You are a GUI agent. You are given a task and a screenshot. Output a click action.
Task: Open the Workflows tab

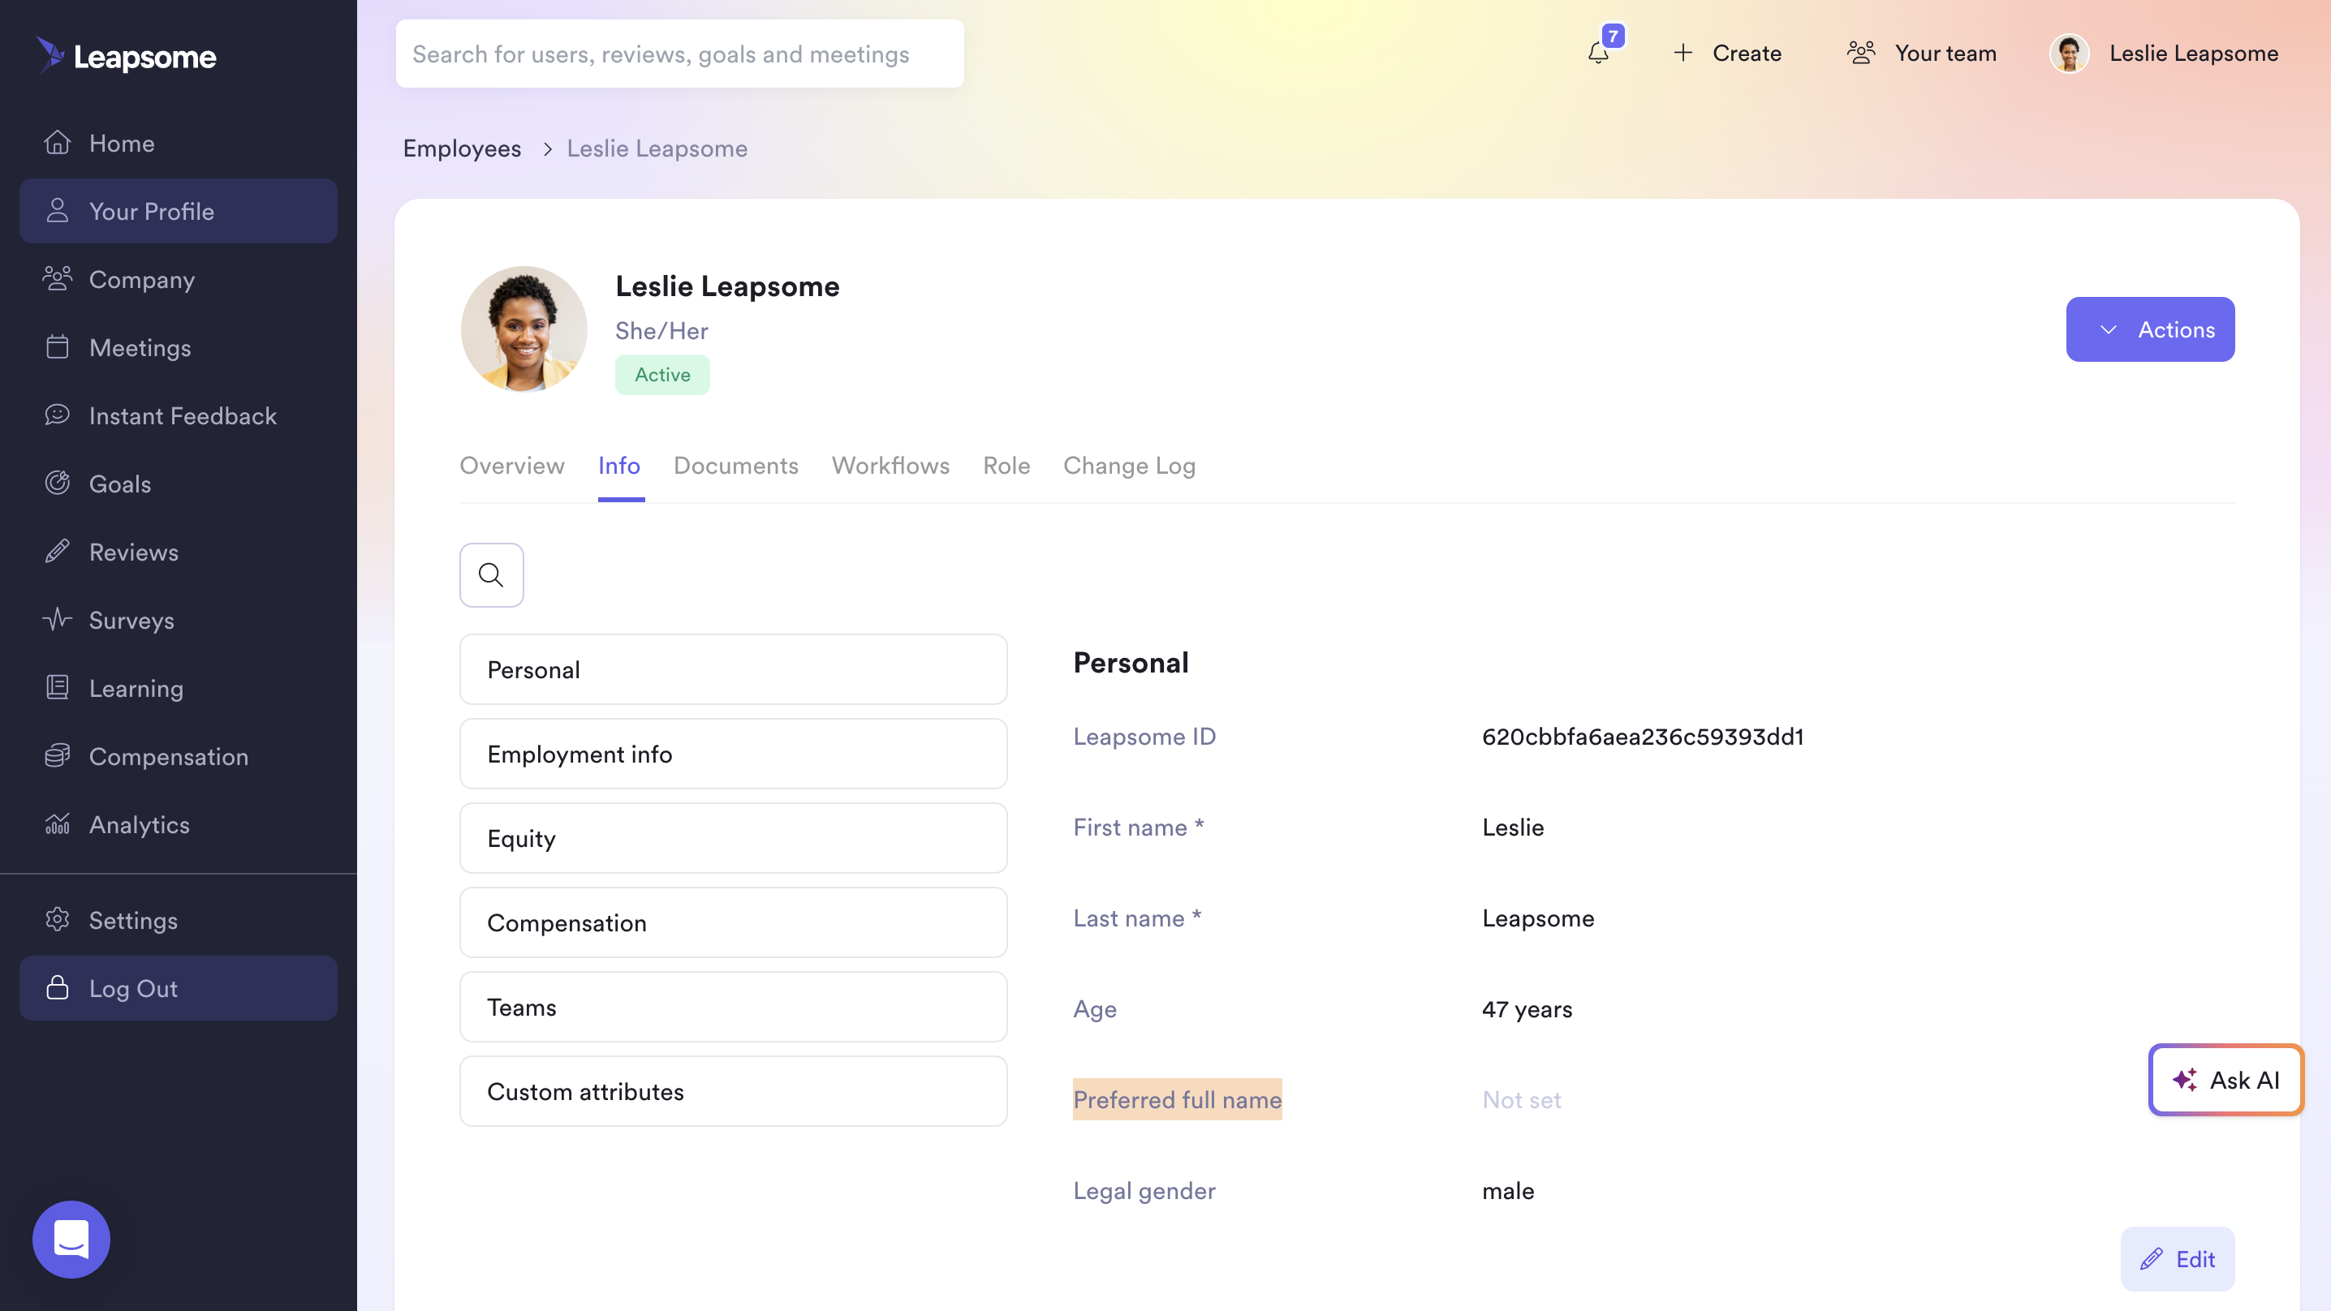[890, 466]
